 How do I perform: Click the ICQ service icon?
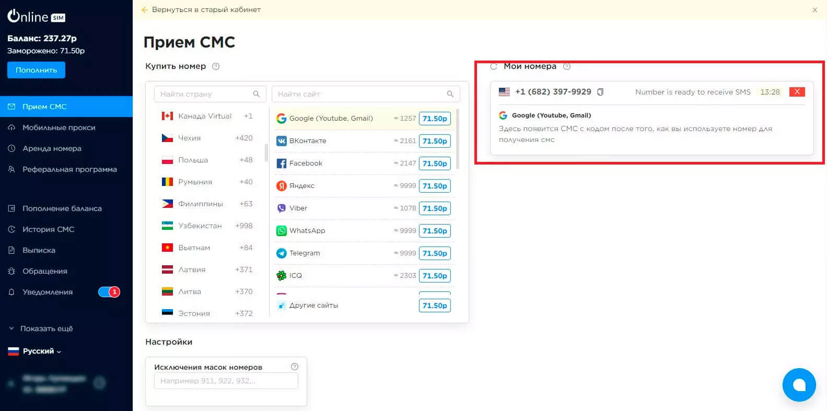(281, 276)
